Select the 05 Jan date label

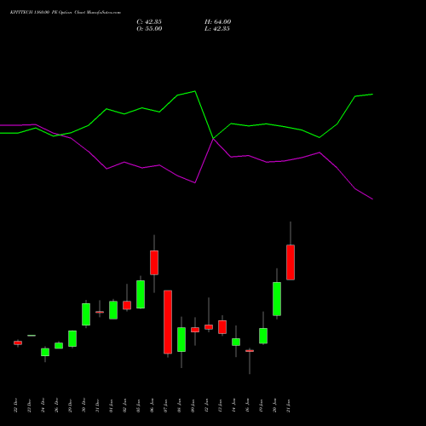(x=139, y=406)
